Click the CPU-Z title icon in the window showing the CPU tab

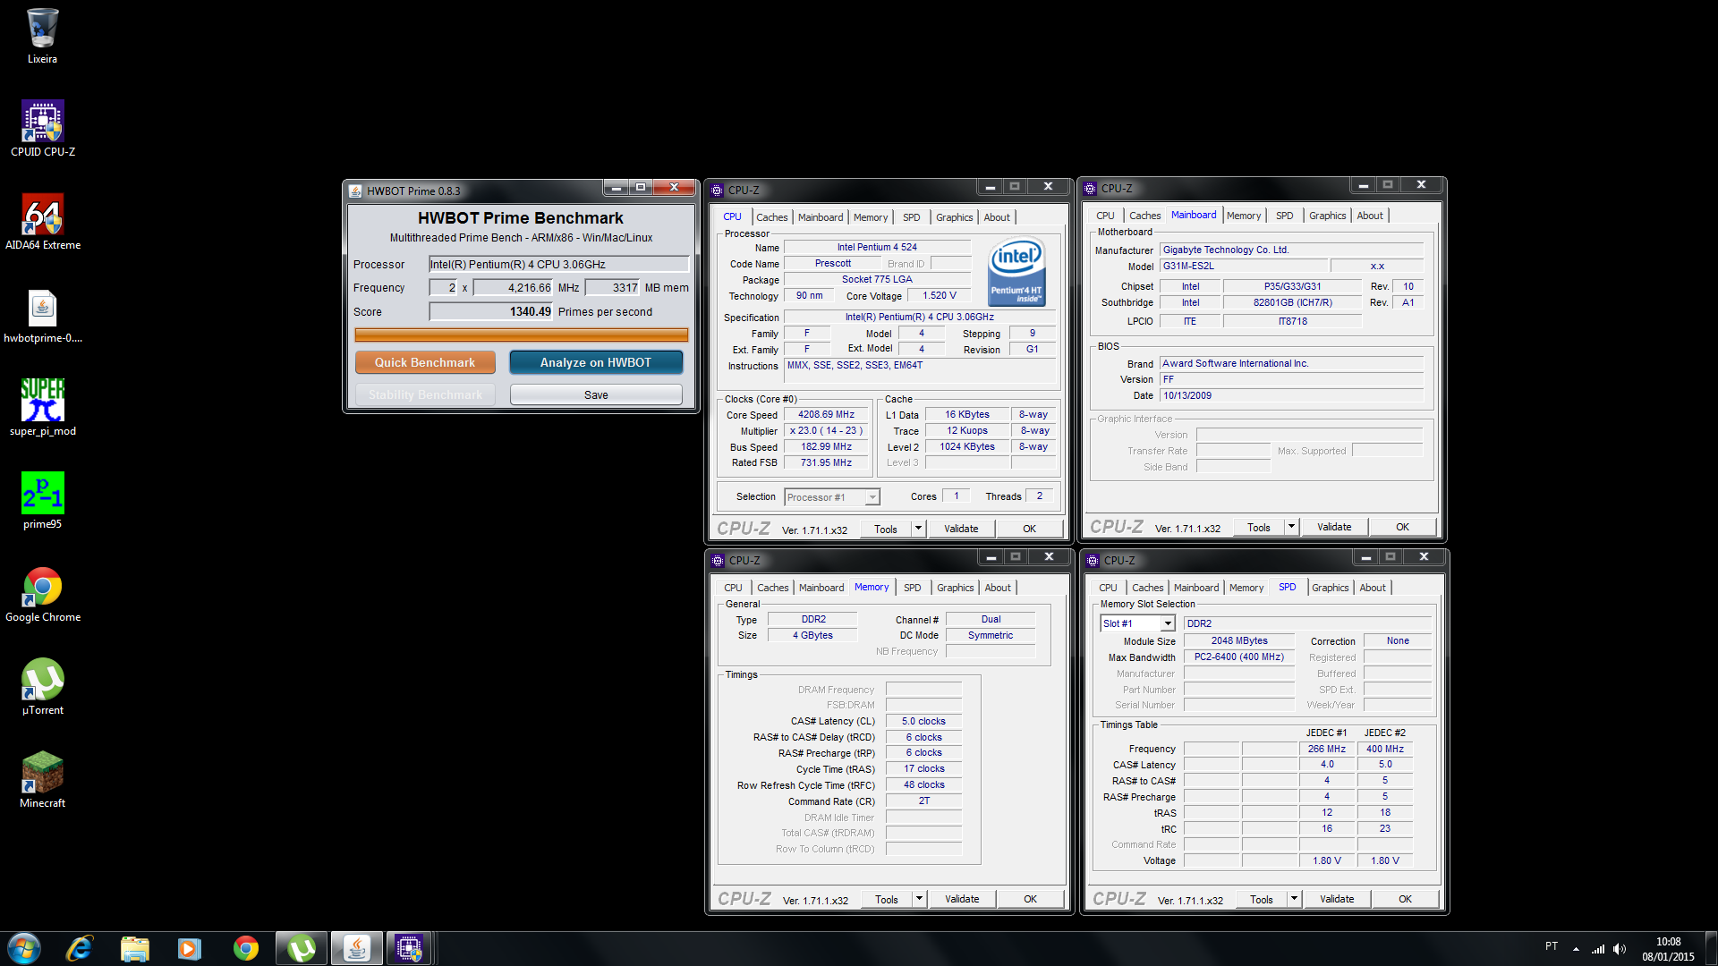click(717, 191)
